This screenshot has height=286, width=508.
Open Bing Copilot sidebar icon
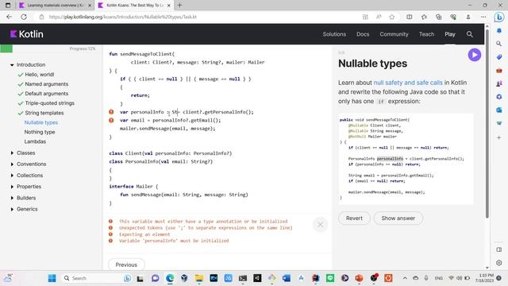point(499,17)
